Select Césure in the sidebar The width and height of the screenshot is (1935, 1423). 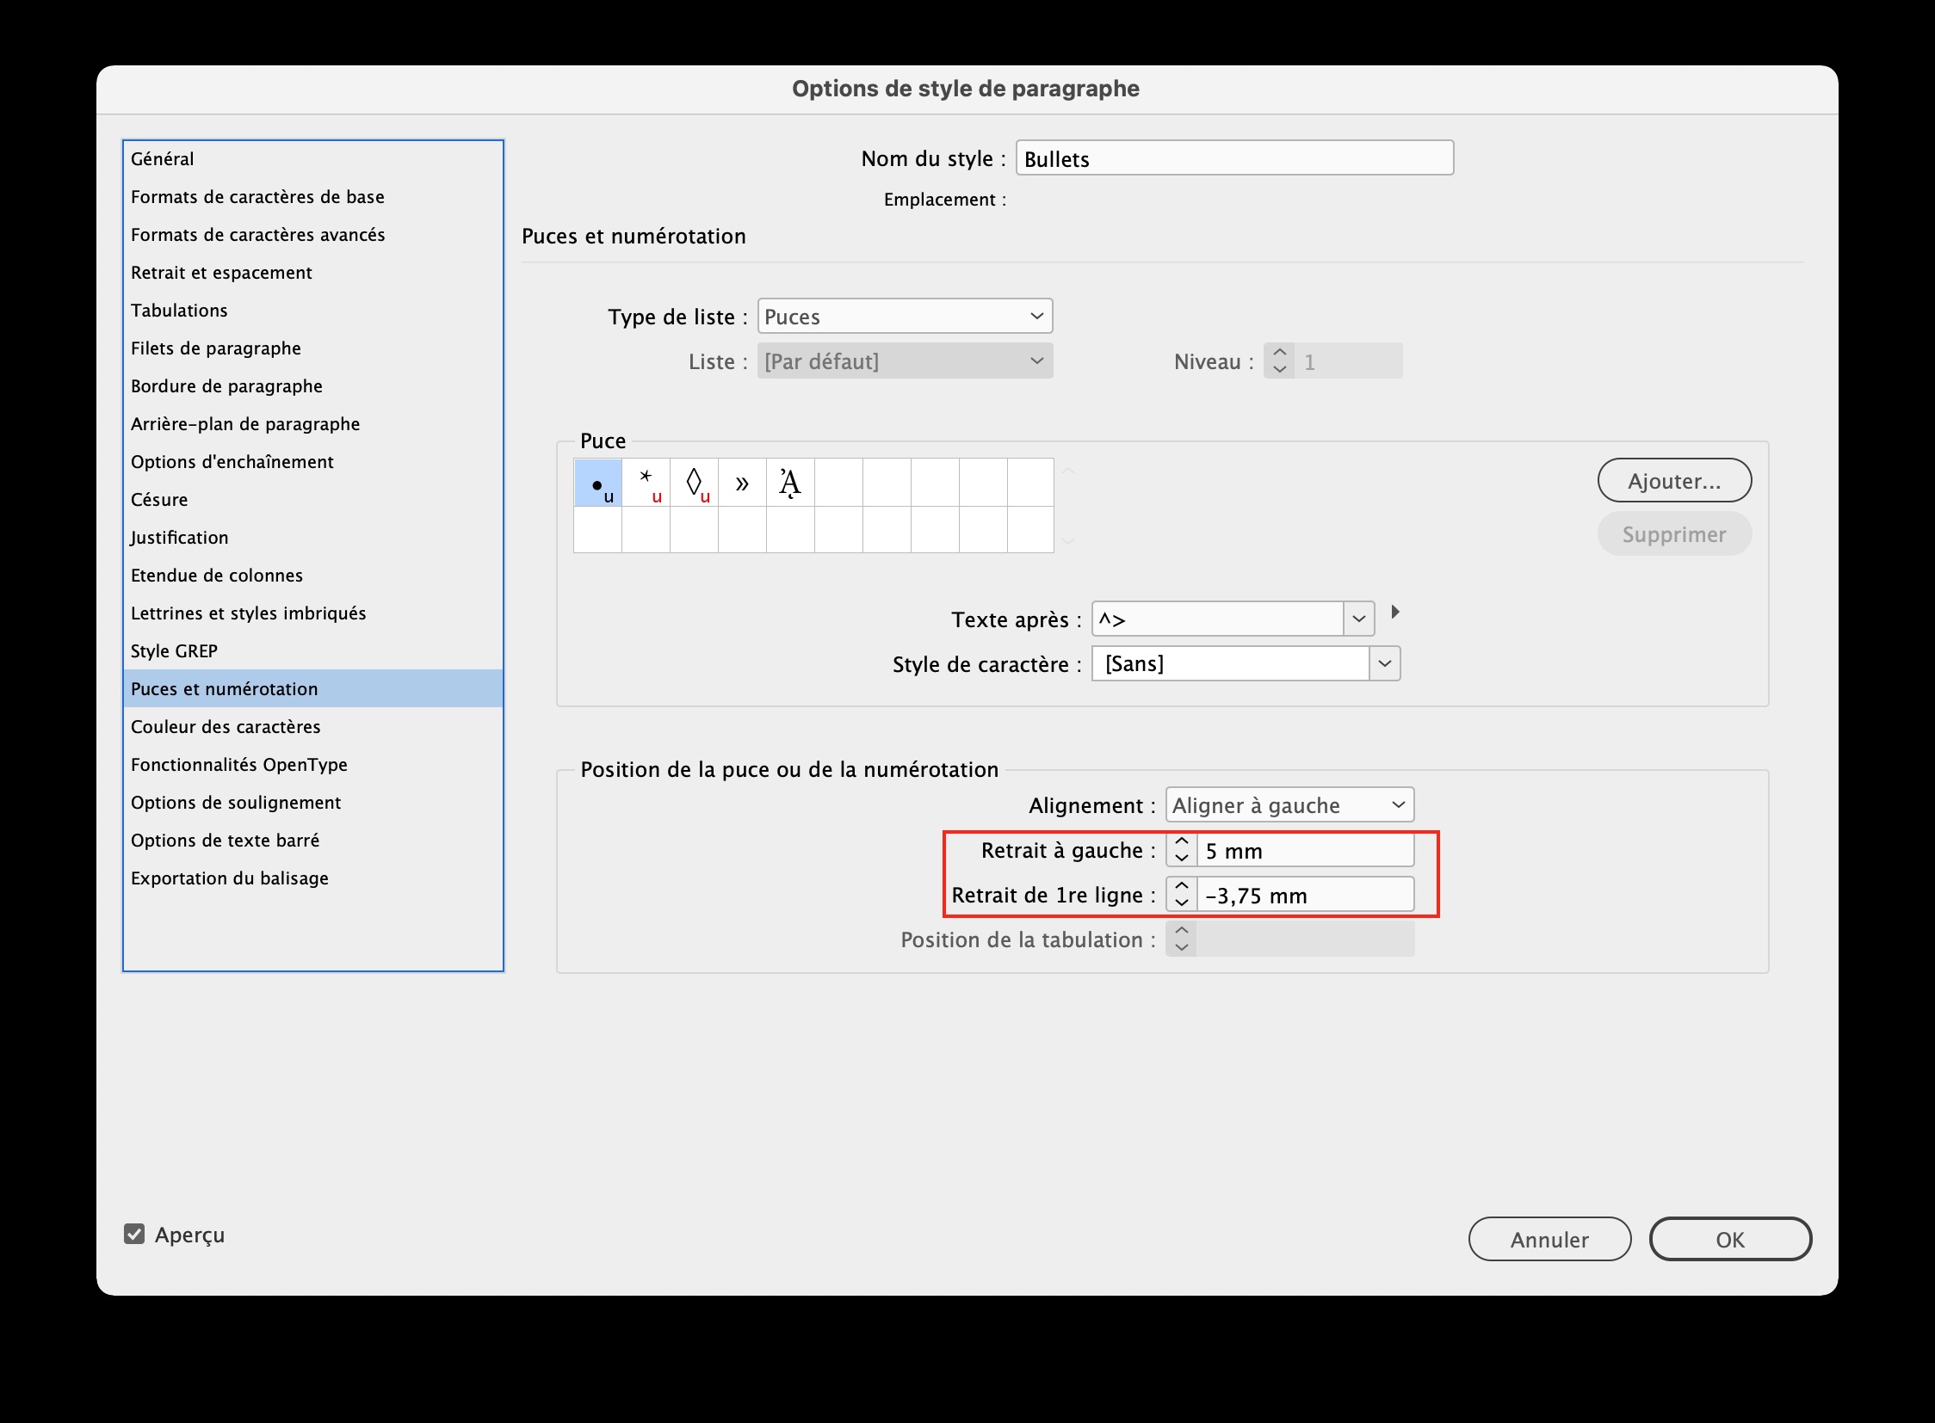point(159,499)
